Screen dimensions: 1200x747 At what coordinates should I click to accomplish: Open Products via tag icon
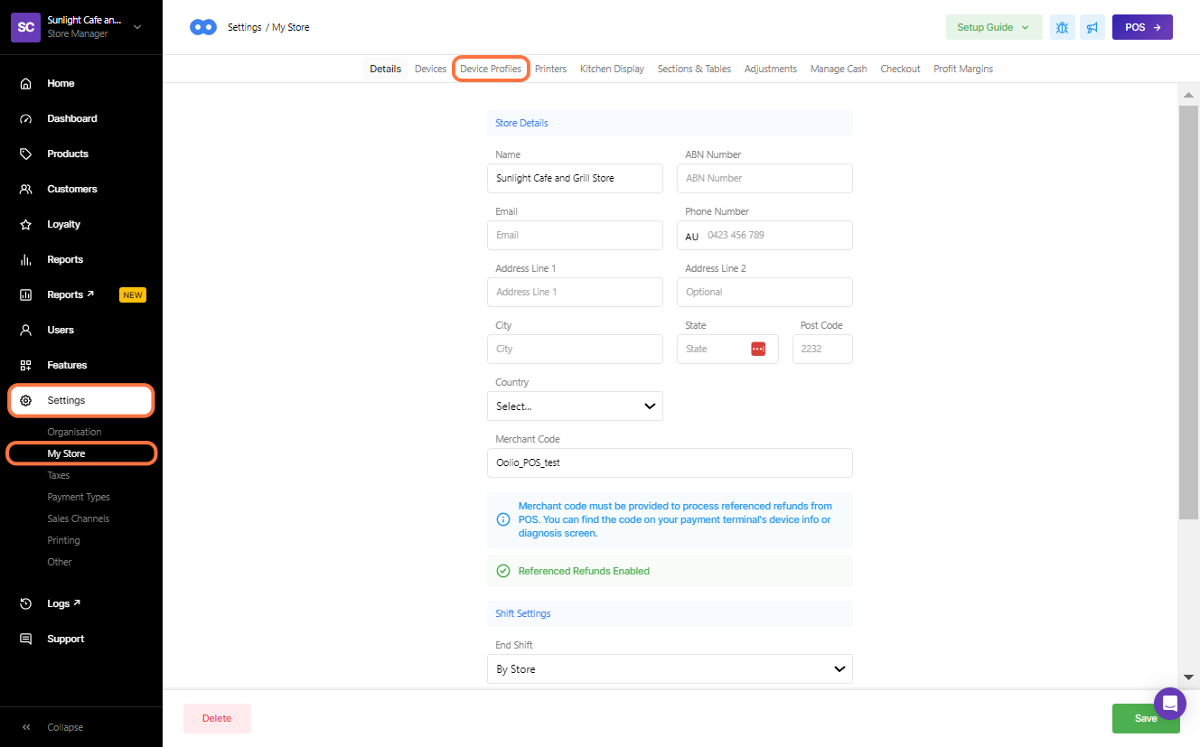pyautogui.click(x=26, y=154)
